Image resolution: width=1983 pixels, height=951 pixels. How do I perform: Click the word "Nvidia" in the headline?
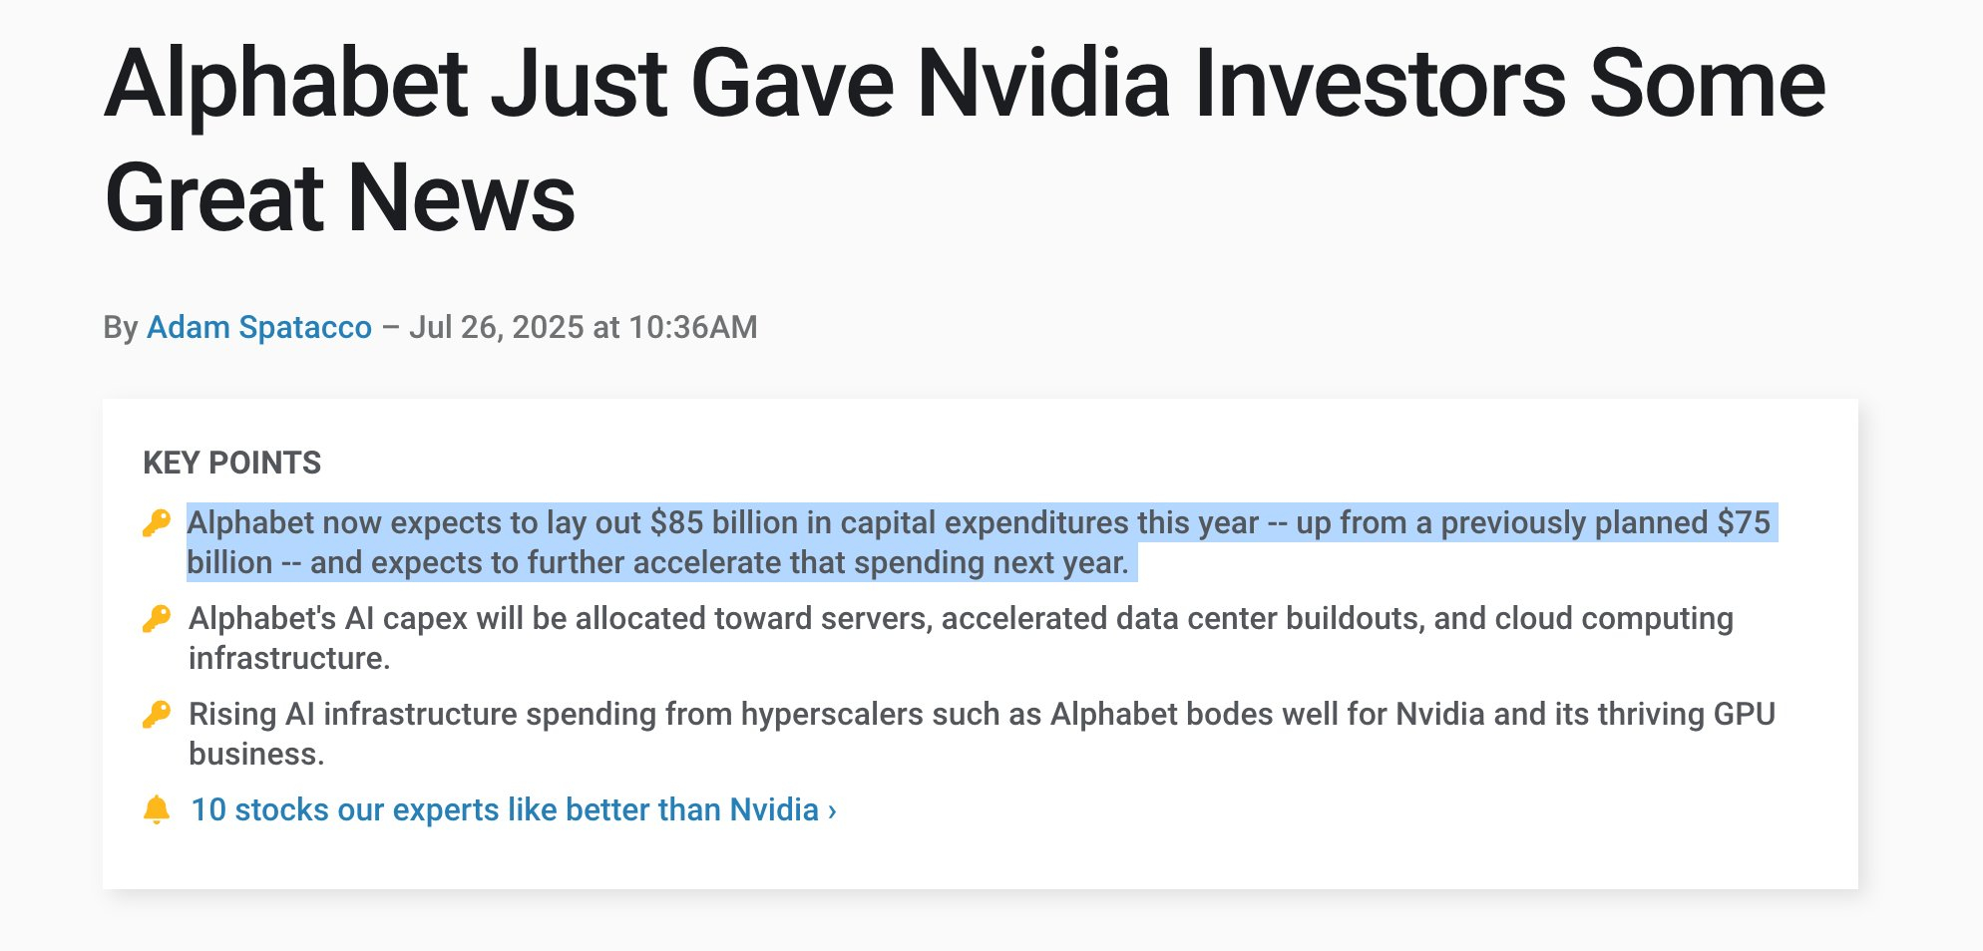[x=1042, y=84]
